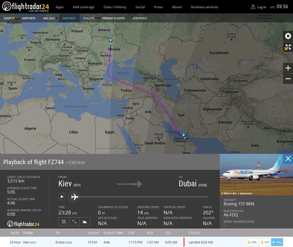Expand the Social menu
Viewport: 293px width, 247px height.
pos(140,7)
